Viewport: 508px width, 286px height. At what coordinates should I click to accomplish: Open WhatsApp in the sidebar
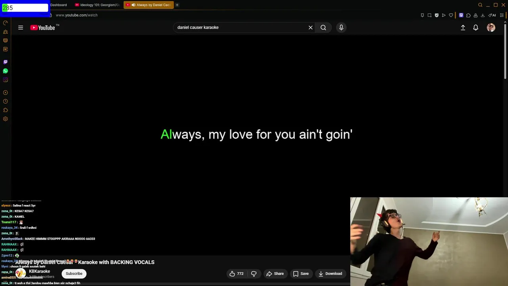[5, 71]
